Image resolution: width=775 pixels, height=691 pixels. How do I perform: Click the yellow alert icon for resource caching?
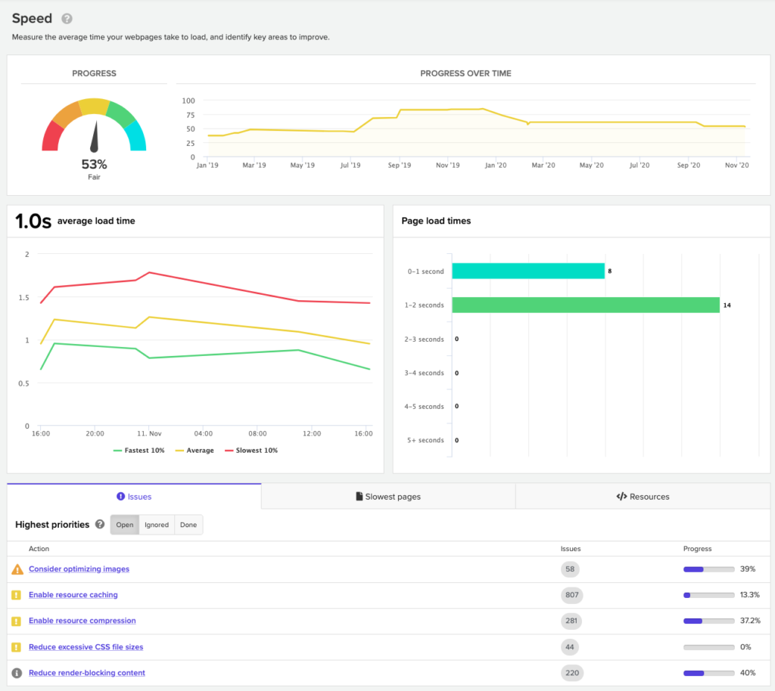tap(17, 595)
